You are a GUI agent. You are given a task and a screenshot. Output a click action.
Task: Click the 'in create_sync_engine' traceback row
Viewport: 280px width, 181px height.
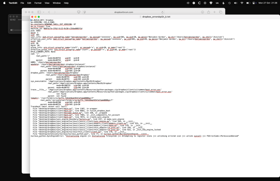click(71, 117)
